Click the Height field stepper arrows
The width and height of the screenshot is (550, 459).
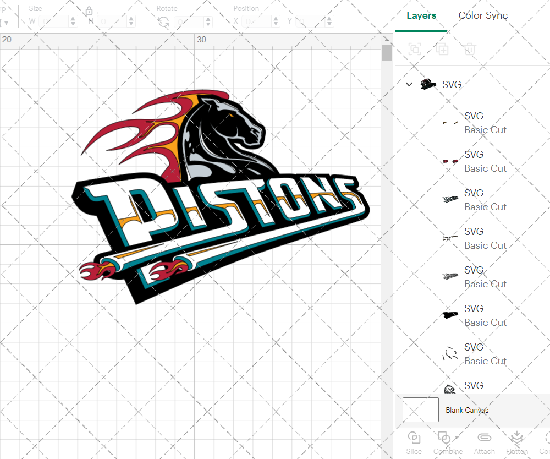point(131,21)
